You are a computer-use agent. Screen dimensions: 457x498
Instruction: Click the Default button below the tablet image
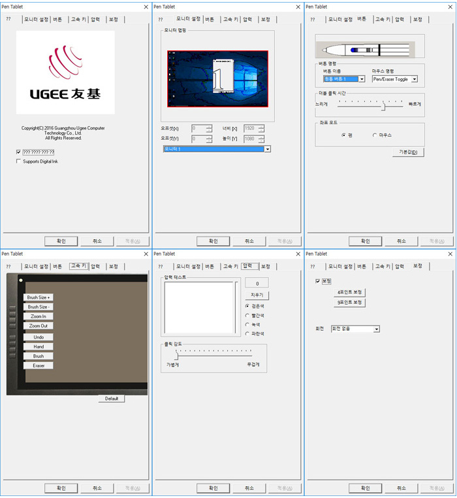click(x=112, y=399)
